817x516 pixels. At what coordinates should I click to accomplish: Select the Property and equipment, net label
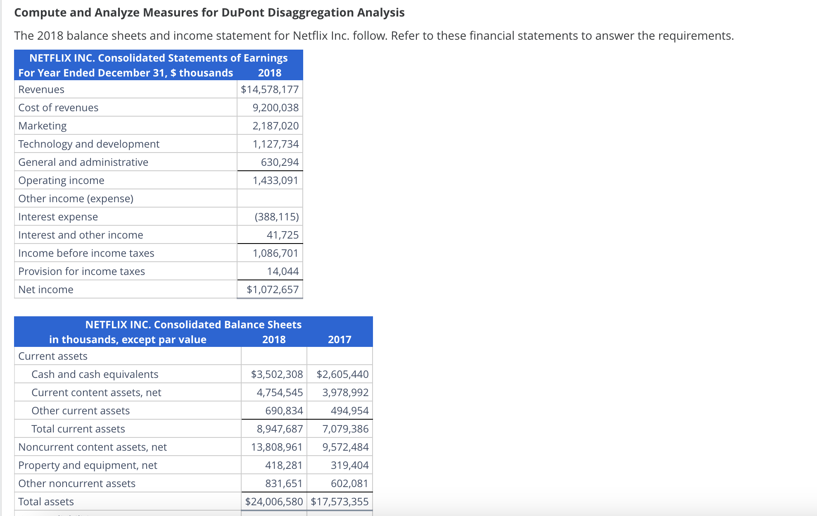pos(88,465)
